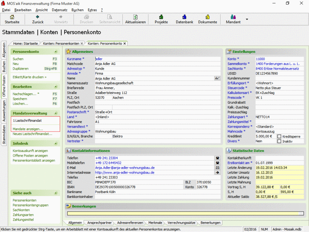This screenshot has height=232, width=309.
Task: Open Personenkontengruppen under Siehe auch
Action: 31,205
